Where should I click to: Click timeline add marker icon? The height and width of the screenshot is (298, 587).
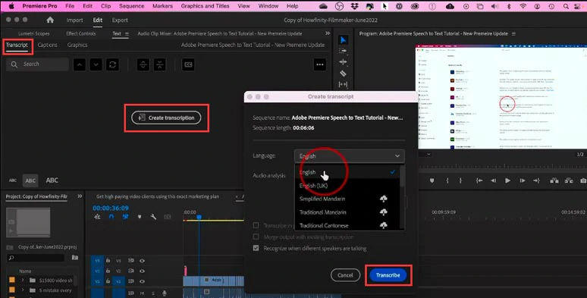tap(140, 216)
